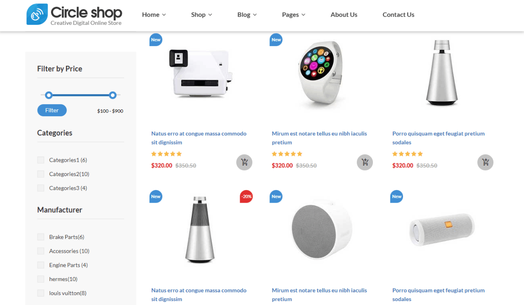This screenshot has width=524, height=305.
Task: Open the 'Mirum est notare tellus' smartwatch link
Action: [x=319, y=138]
